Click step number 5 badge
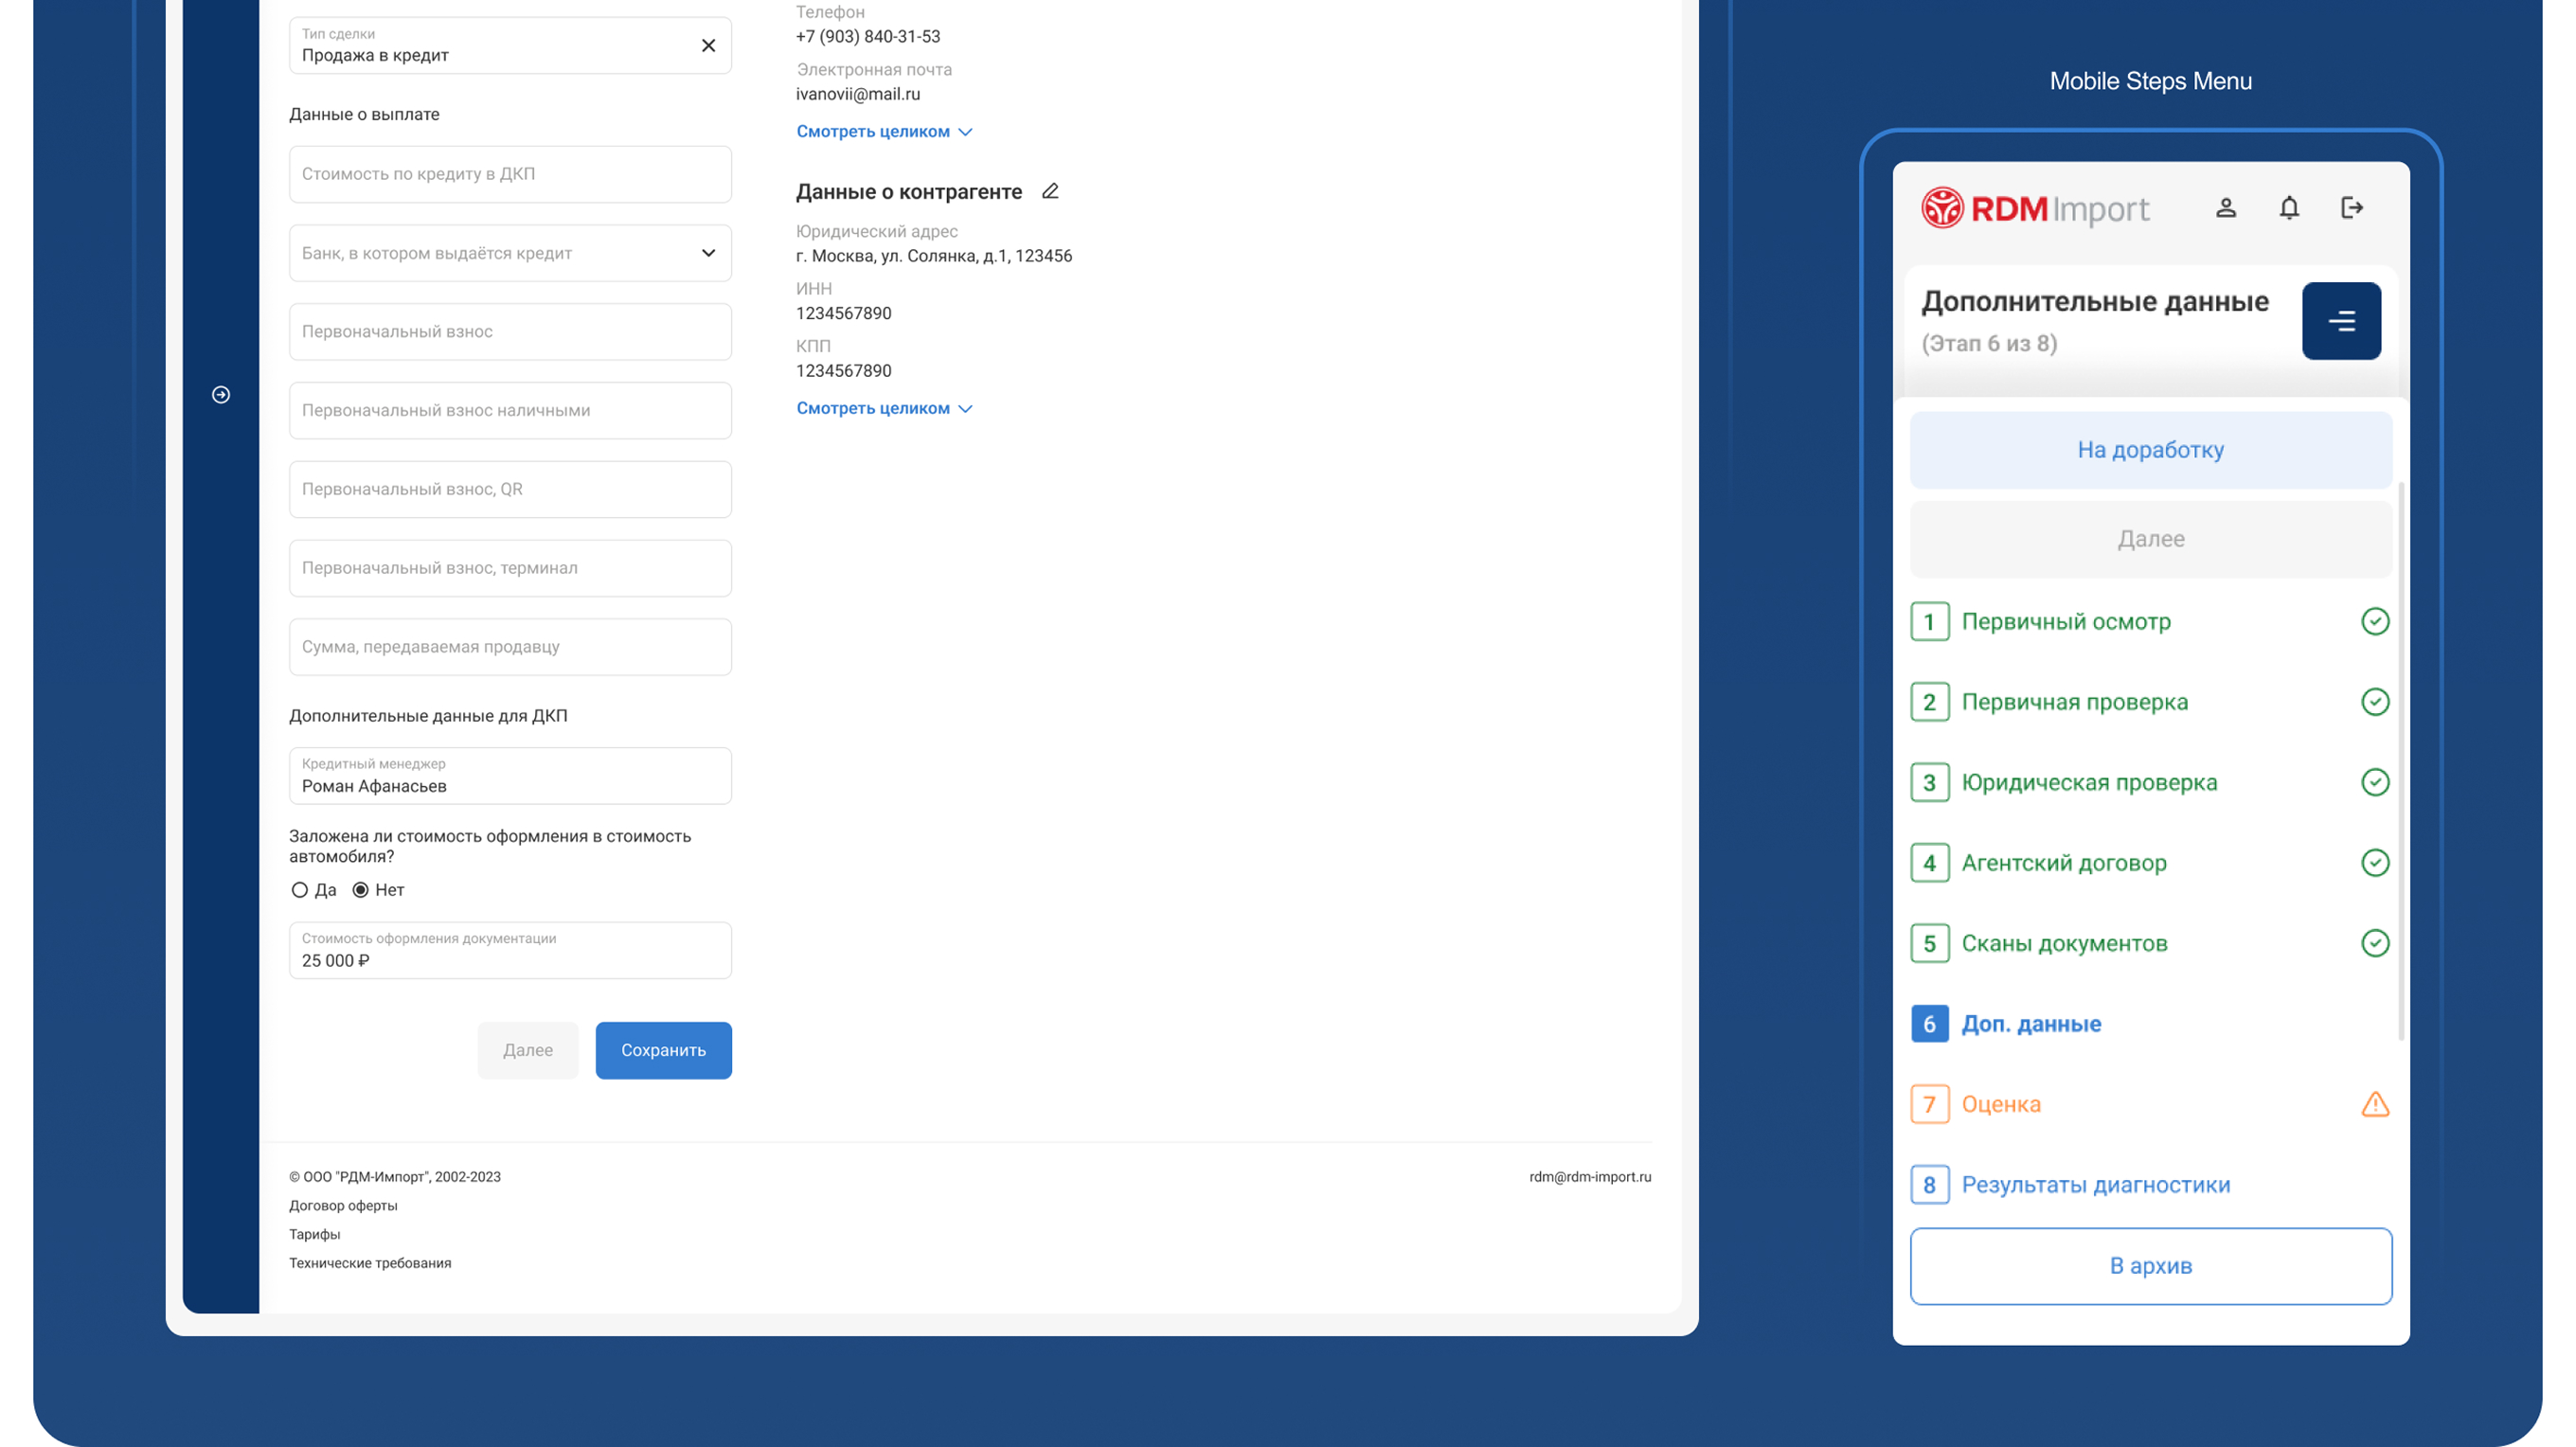 [1929, 943]
